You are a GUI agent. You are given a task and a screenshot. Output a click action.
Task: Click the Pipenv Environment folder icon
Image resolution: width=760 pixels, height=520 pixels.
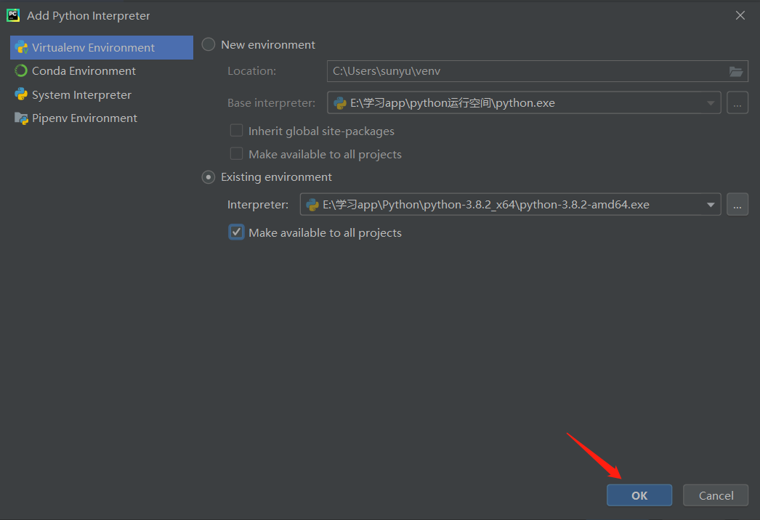point(21,118)
